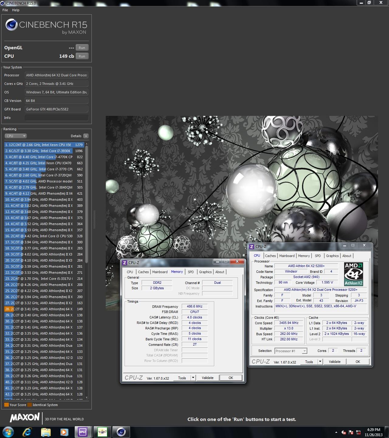Click DRAM Frequency value 486.6 MHz
The height and width of the screenshot is (438, 389).
[194, 306]
